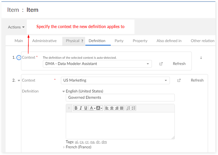Viewport: 218px width, 155px height.
Task: Insert a bulleted list
Action: coord(133,108)
